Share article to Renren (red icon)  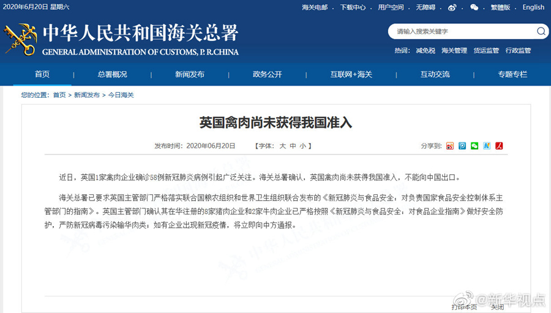pos(499,146)
